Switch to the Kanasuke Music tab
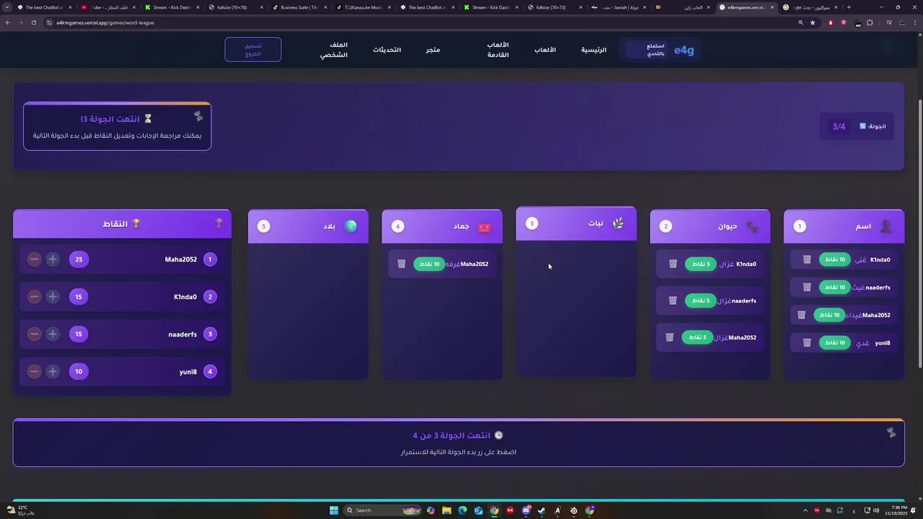The image size is (923, 519). click(x=363, y=7)
